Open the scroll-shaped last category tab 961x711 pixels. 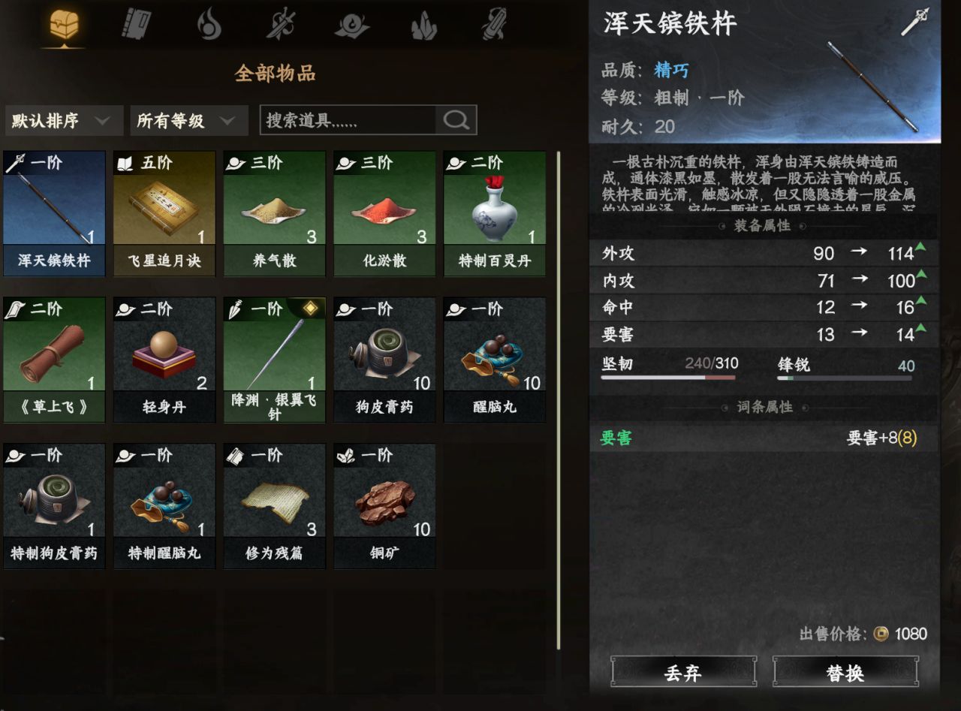496,24
